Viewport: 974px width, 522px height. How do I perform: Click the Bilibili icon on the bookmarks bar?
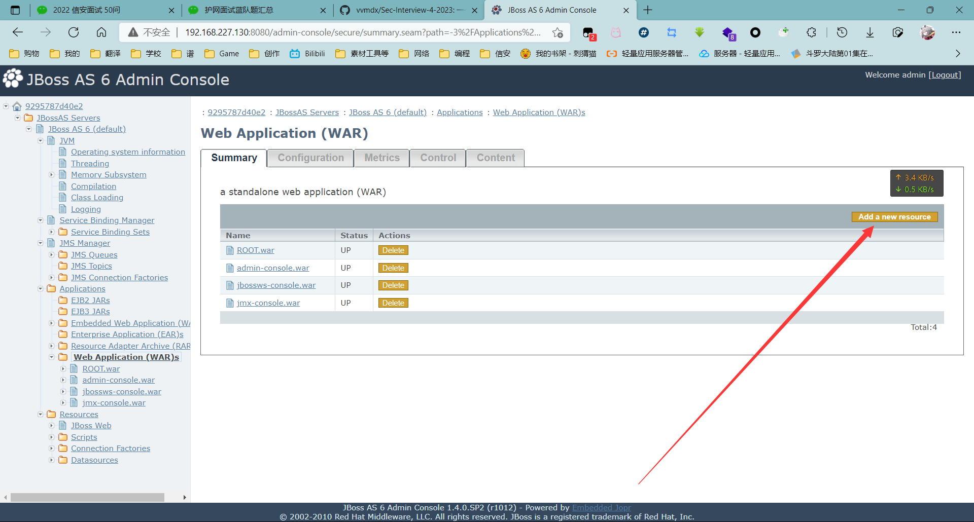[296, 53]
